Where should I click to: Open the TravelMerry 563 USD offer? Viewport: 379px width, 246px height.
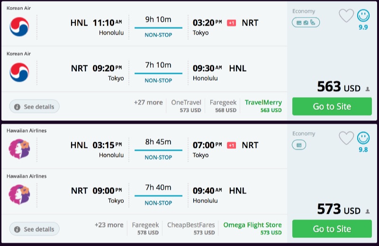pos(263,106)
